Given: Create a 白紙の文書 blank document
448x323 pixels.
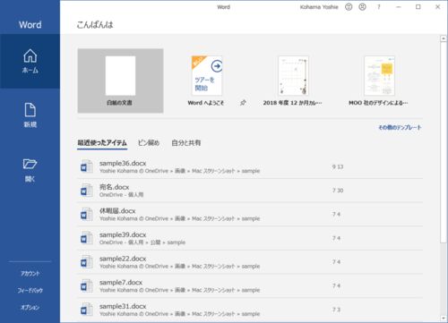Looking at the screenshot, I should 120,81.
